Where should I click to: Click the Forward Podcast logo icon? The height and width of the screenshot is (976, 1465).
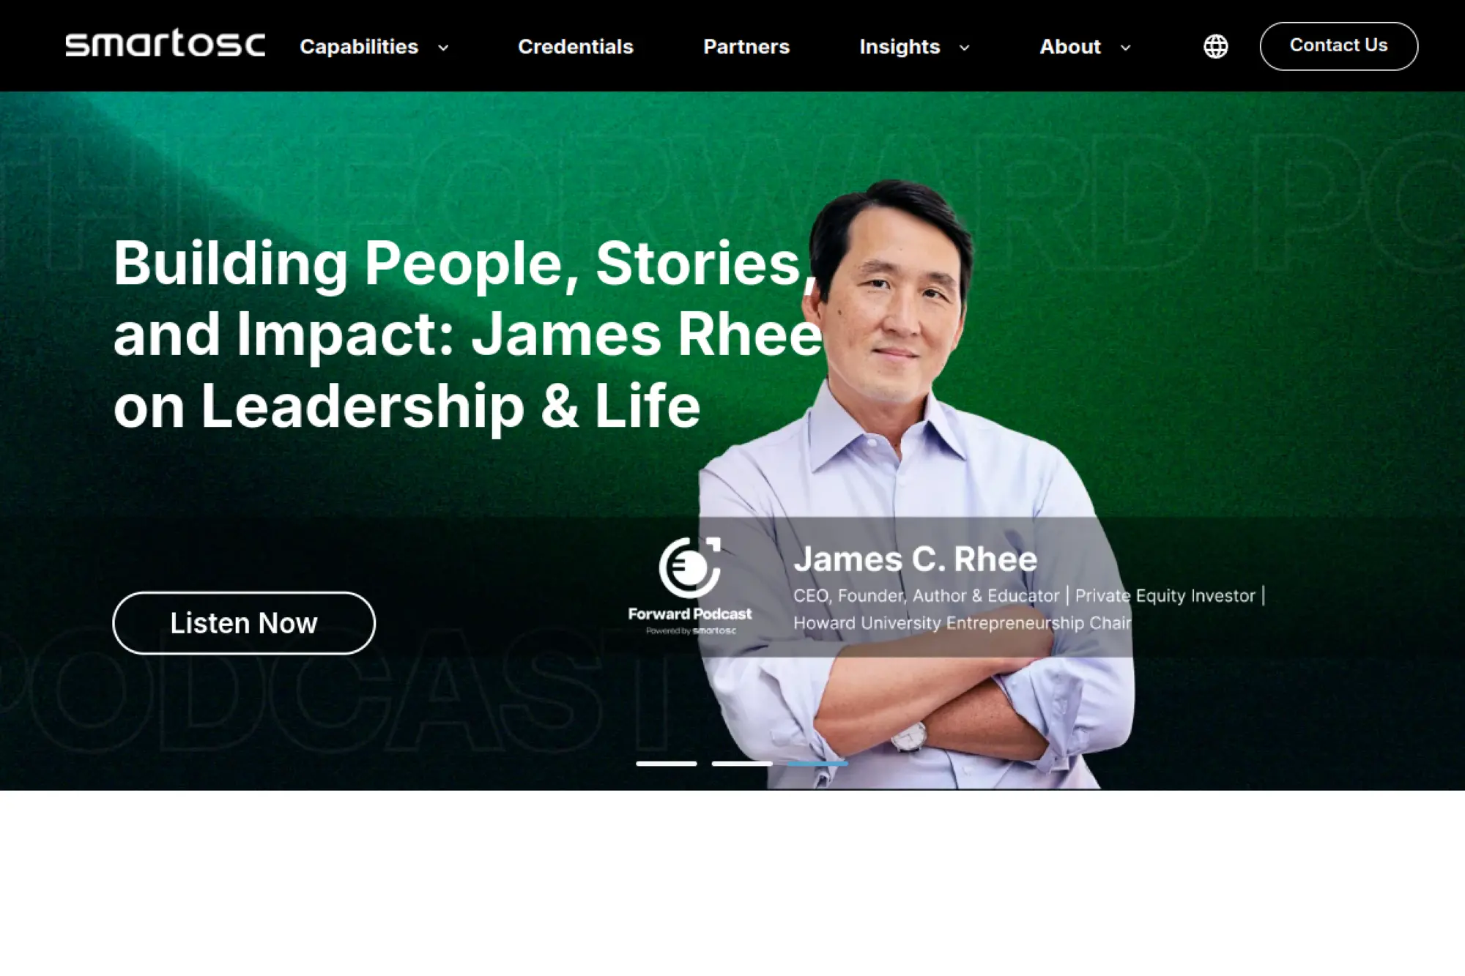(689, 567)
